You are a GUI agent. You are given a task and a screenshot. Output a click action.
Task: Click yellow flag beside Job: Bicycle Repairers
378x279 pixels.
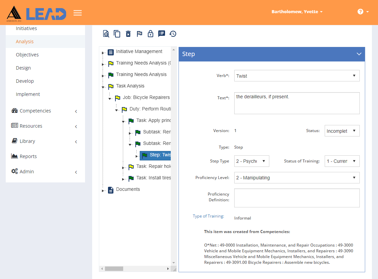coord(118,98)
